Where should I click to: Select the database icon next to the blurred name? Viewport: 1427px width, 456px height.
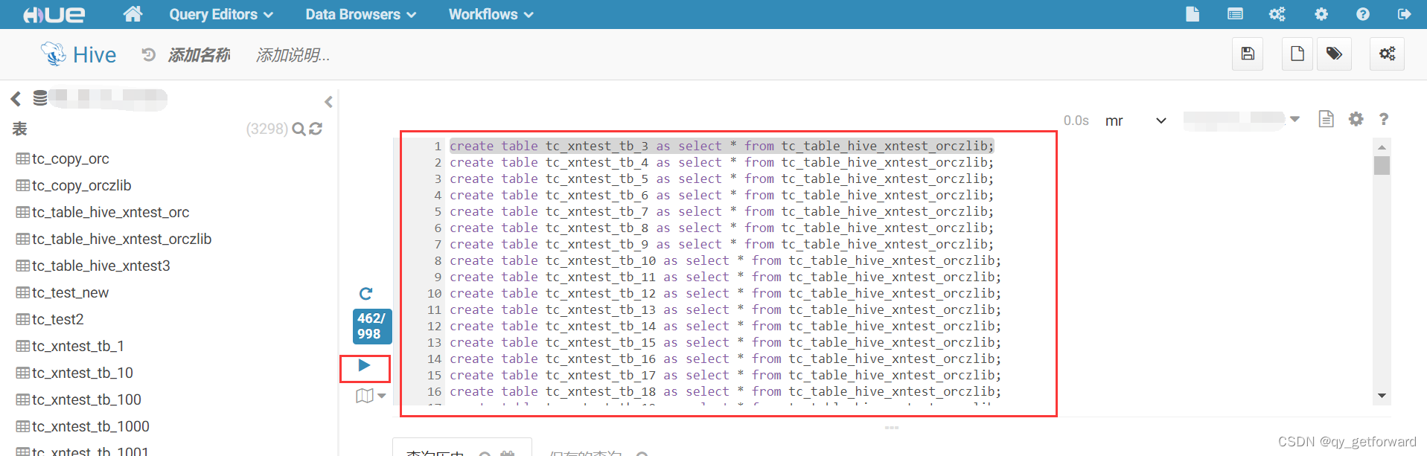(40, 97)
